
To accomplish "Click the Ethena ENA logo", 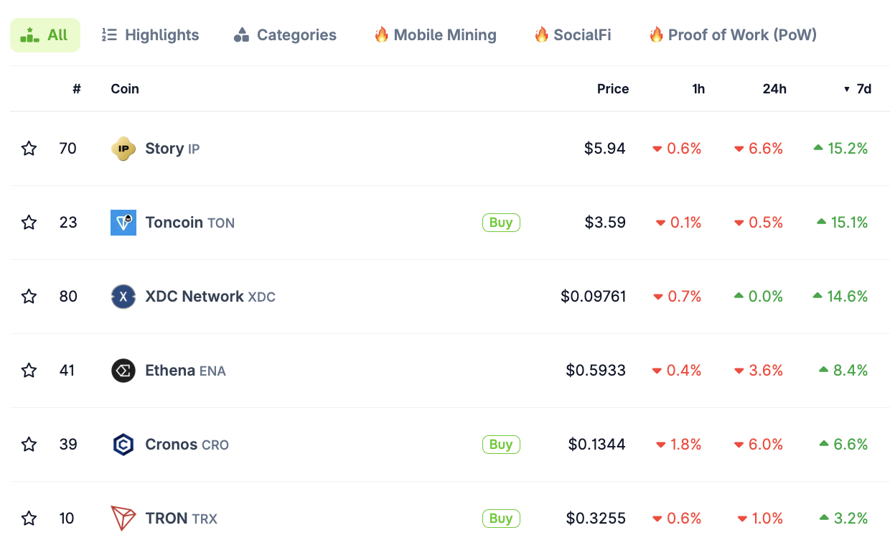I will (123, 370).
